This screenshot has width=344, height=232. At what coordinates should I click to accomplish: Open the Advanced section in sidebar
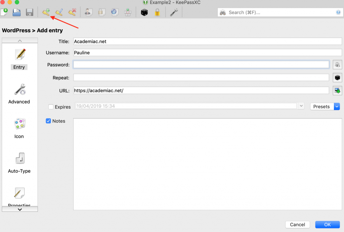tap(19, 94)
